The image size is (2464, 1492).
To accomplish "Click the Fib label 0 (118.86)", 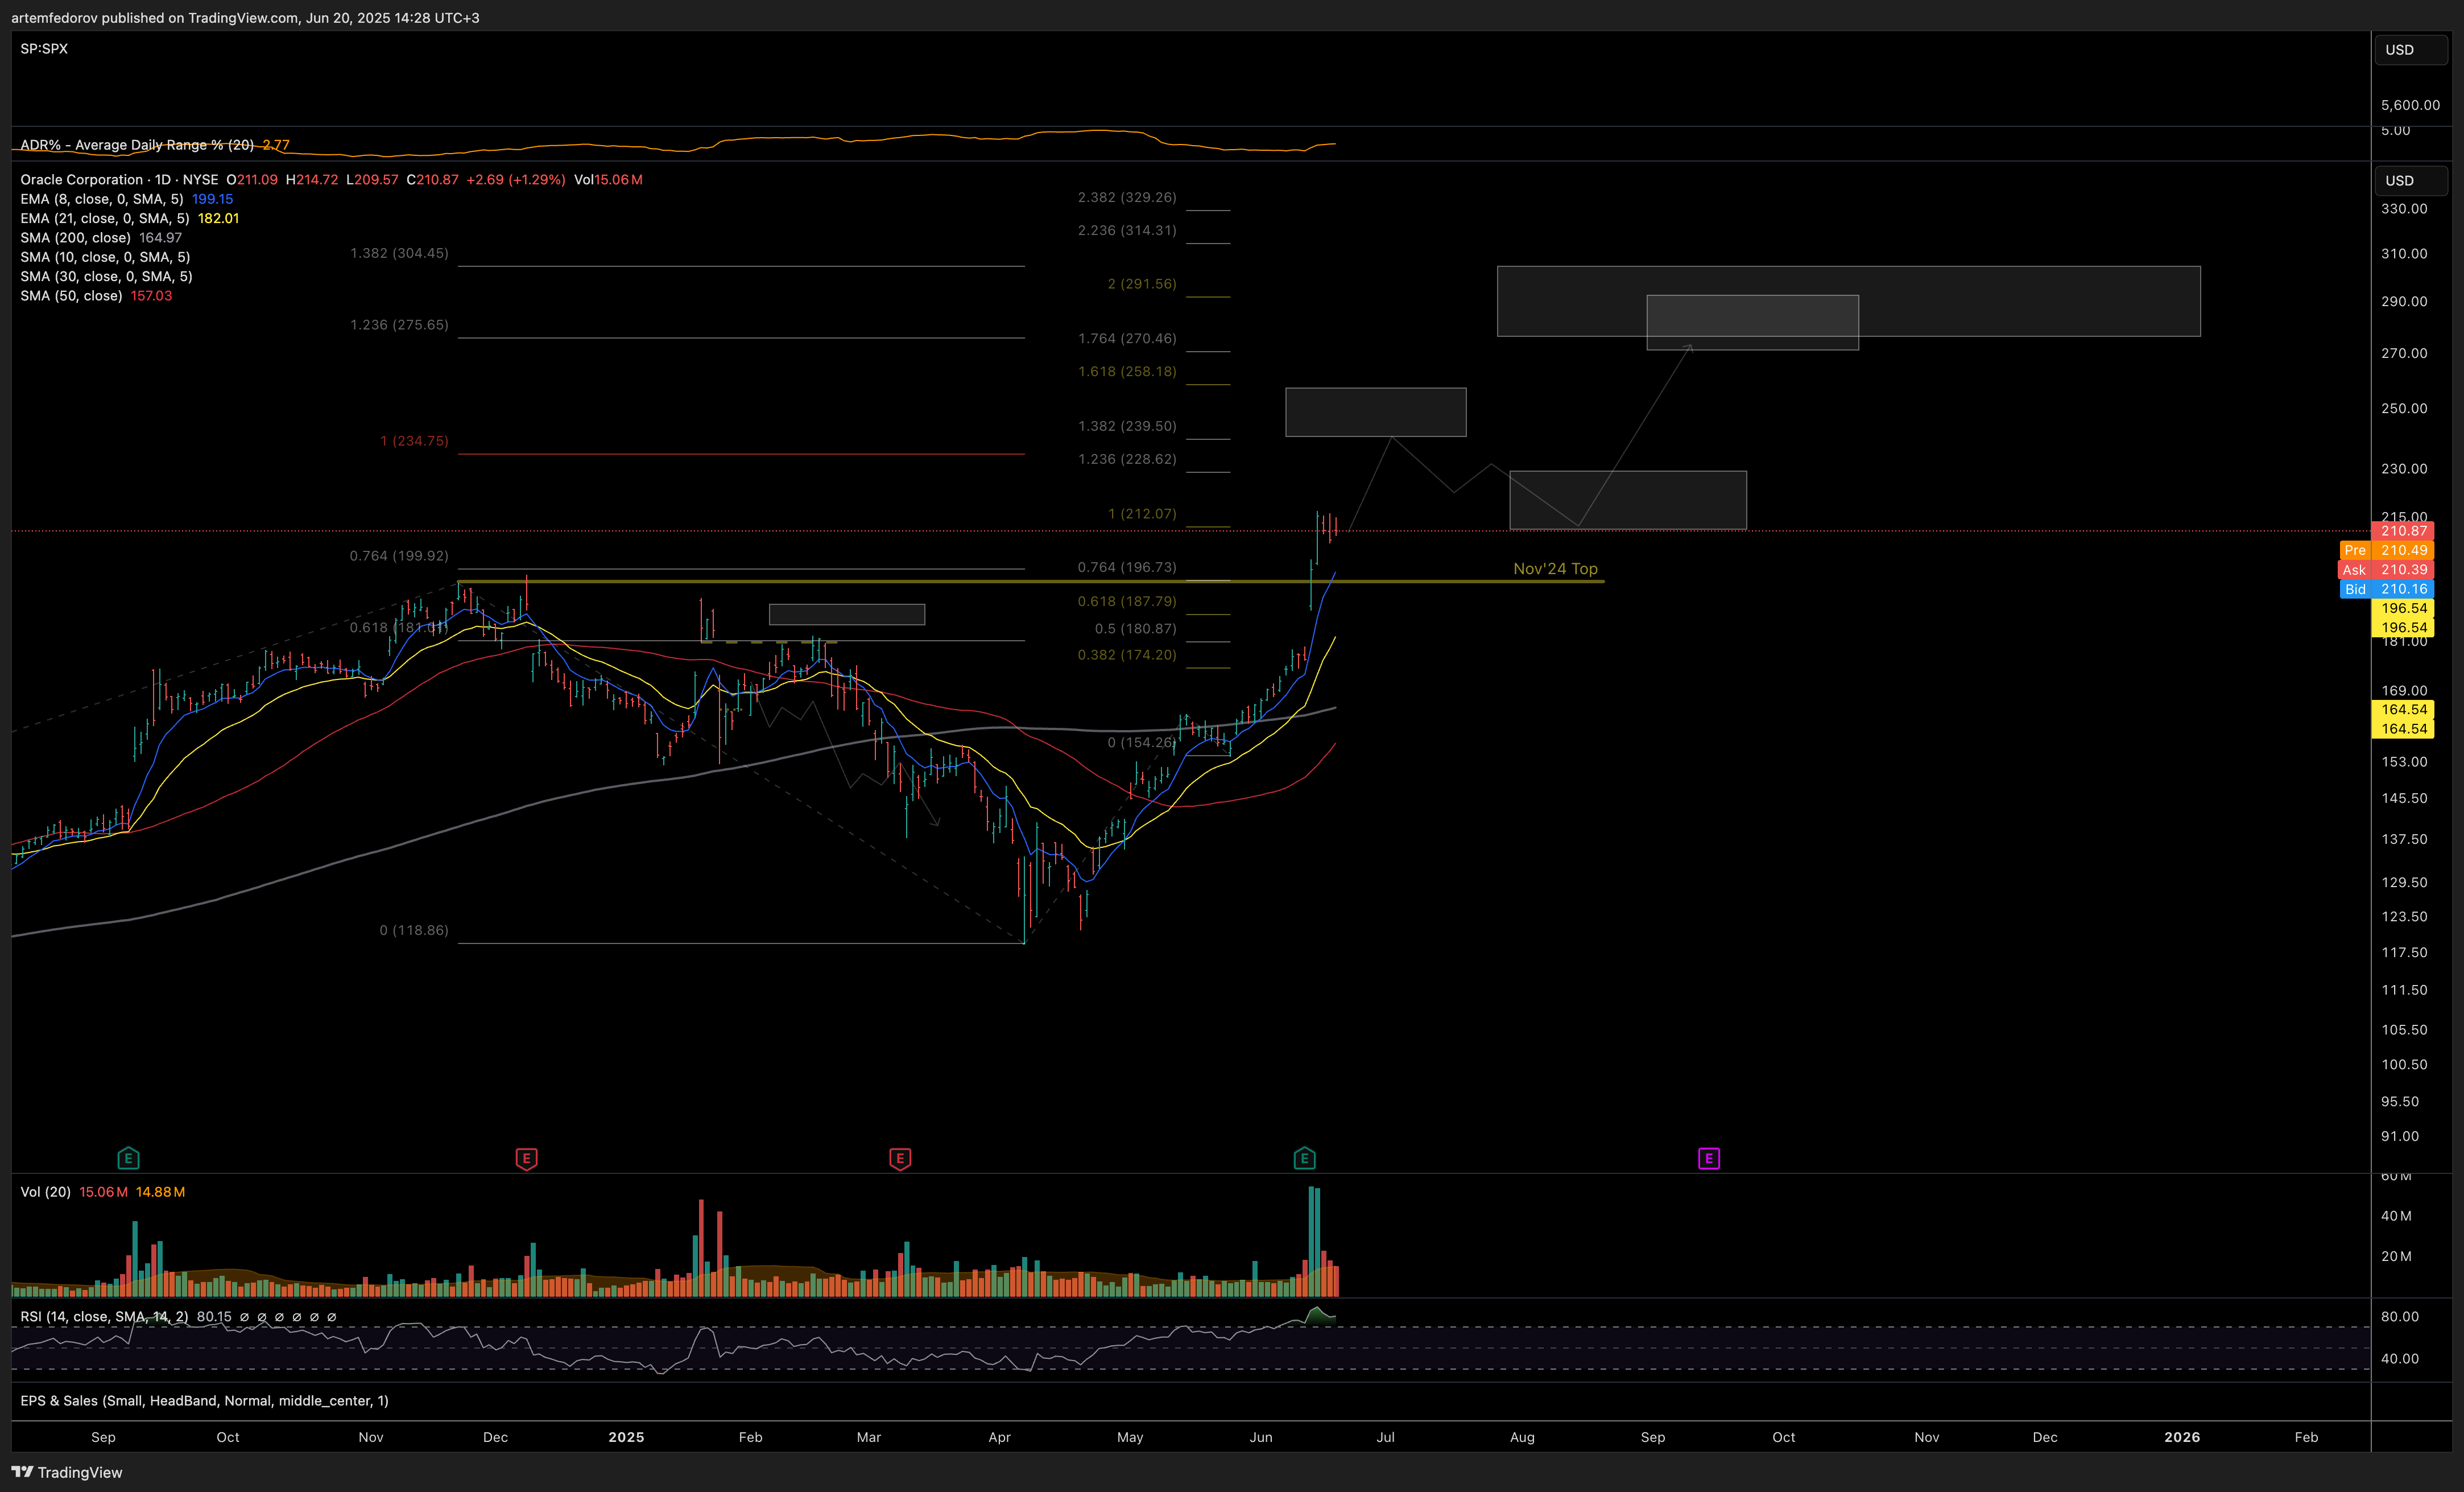I will click(x=414, y=930).
